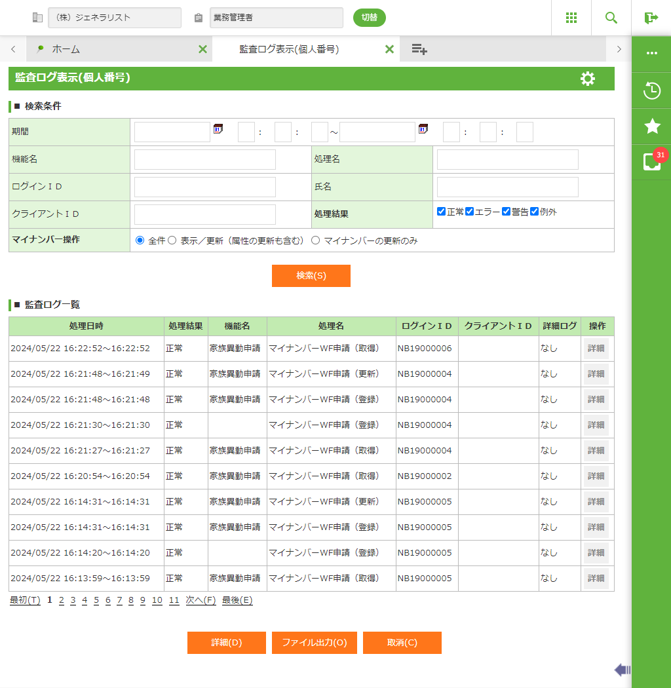Switch to the ホーム tab
Screen dimensions: 671x688
click(x=66, y=49)
